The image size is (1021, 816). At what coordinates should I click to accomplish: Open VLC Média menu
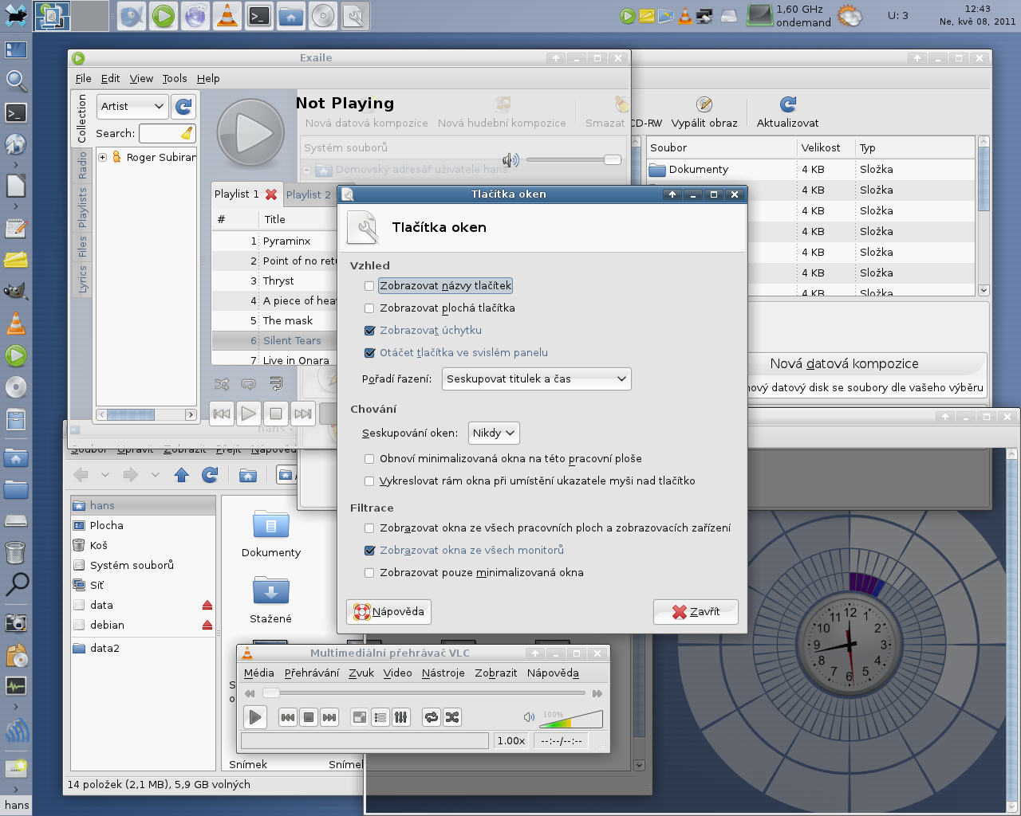coord(258,673)
